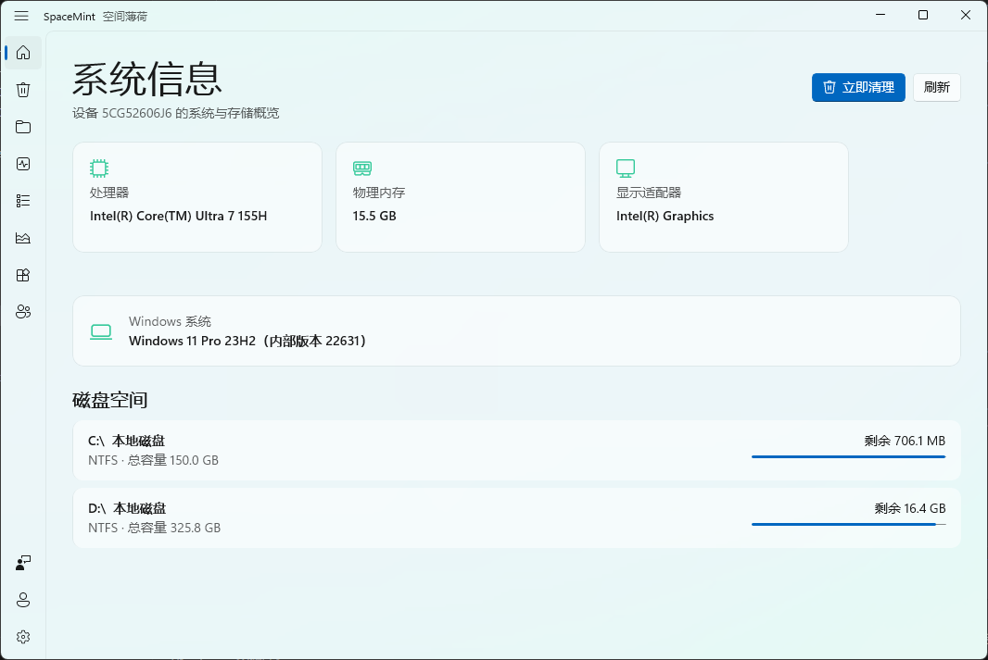988x660 pixels.
Task: Click the D:\ 本地磁盘 label
Action: click(127, 508)
